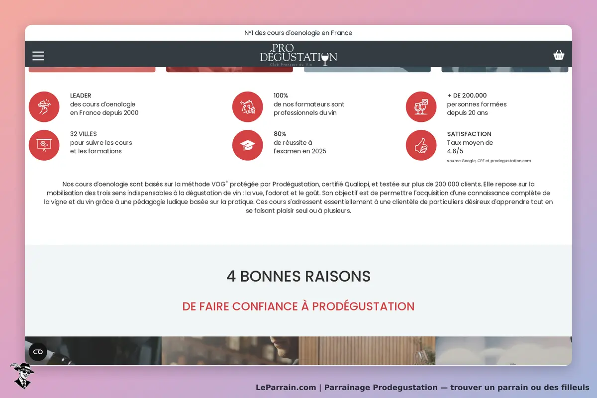597x398 pixels.
Task: Click 'professionnels du vin' text
Action: coord(305,113)
